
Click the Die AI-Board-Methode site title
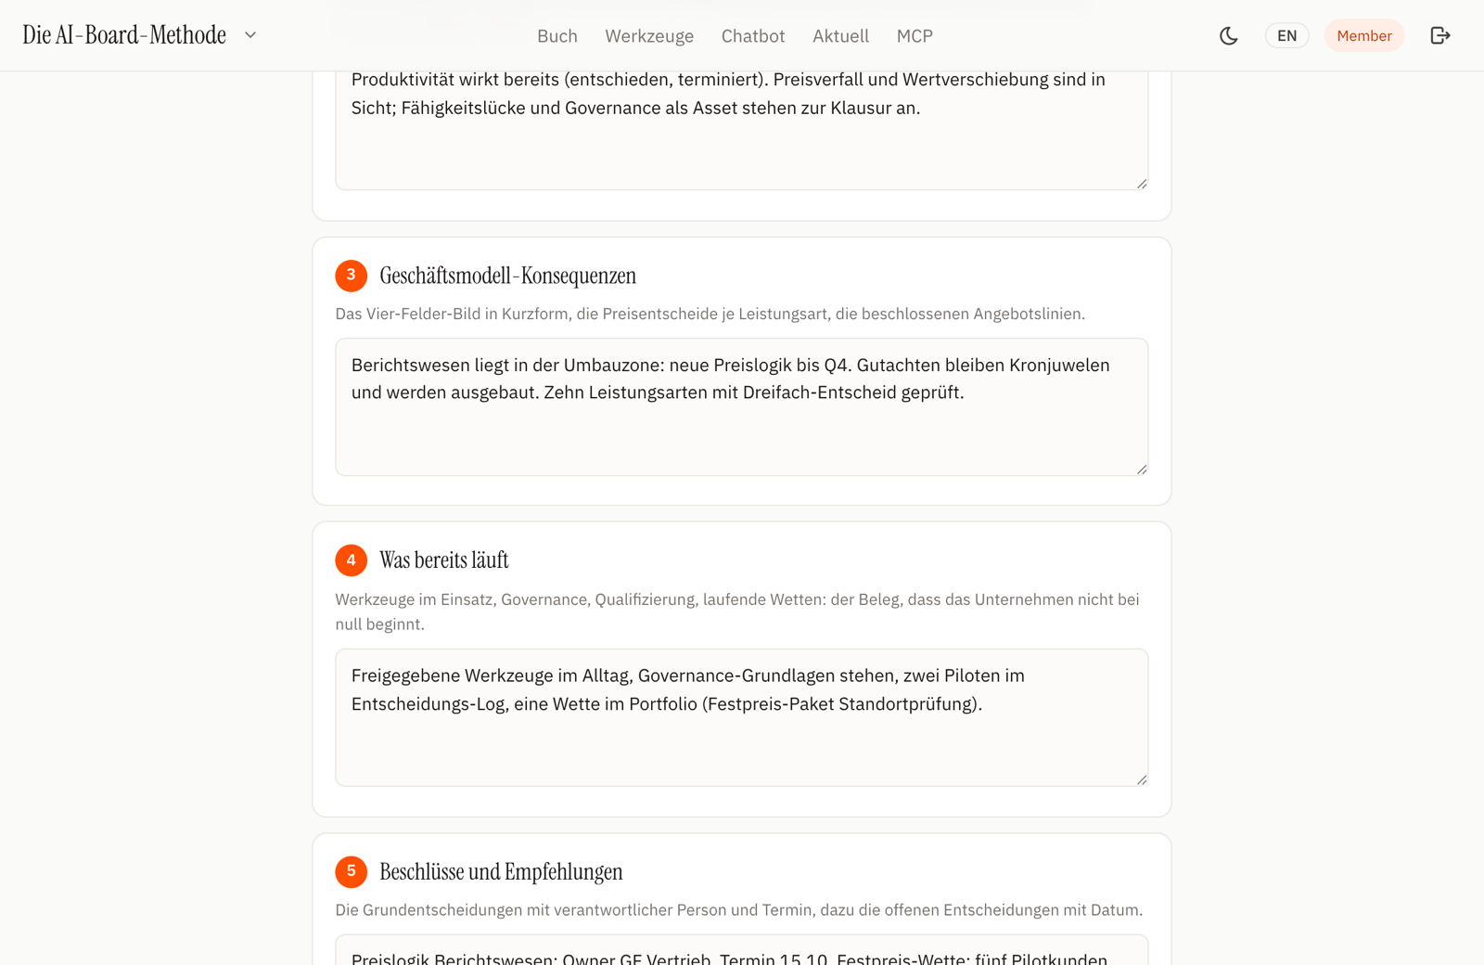124,35
